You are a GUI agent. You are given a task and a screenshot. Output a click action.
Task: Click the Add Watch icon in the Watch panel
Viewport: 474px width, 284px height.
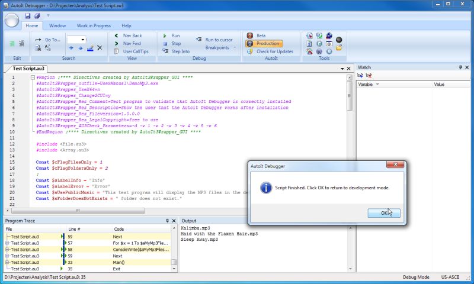point(360,76)
